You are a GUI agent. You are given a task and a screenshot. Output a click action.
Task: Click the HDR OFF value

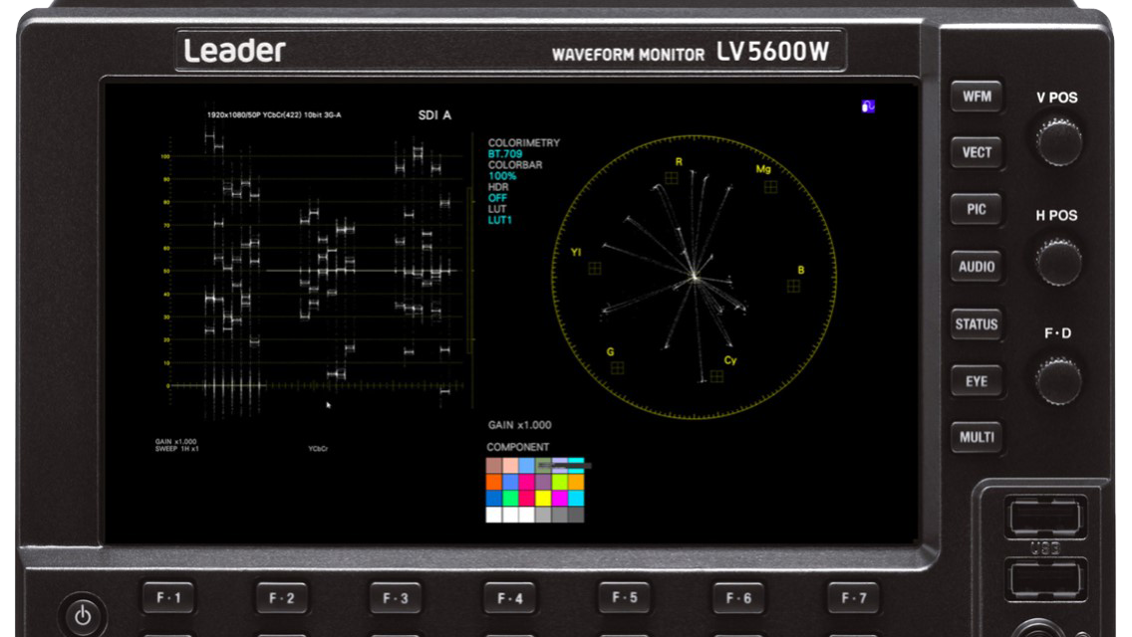click(x=497, y=198)
